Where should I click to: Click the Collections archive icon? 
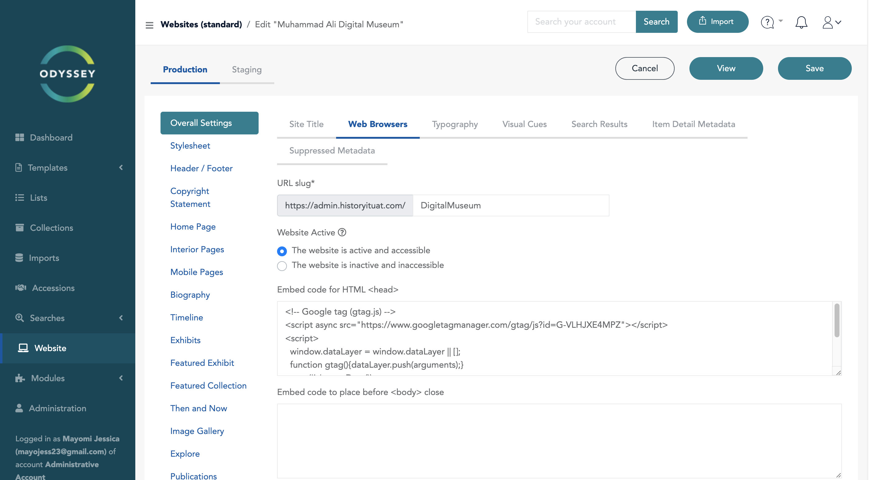pos(20,227)
